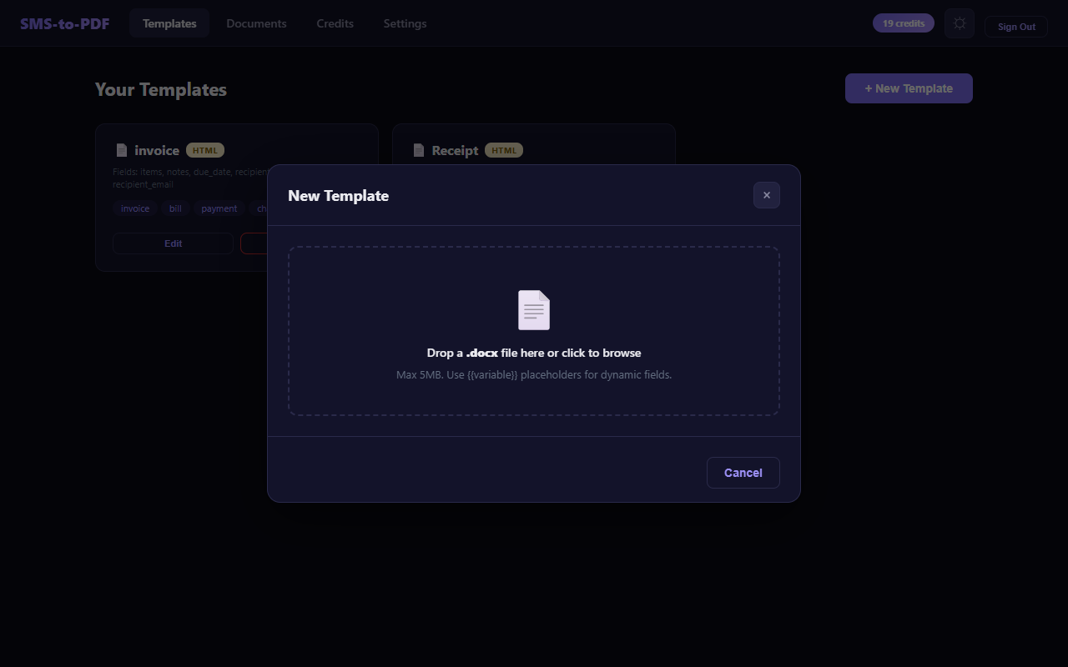
Task: Click the document icon beside invoice template
Action: coord(120,149)
